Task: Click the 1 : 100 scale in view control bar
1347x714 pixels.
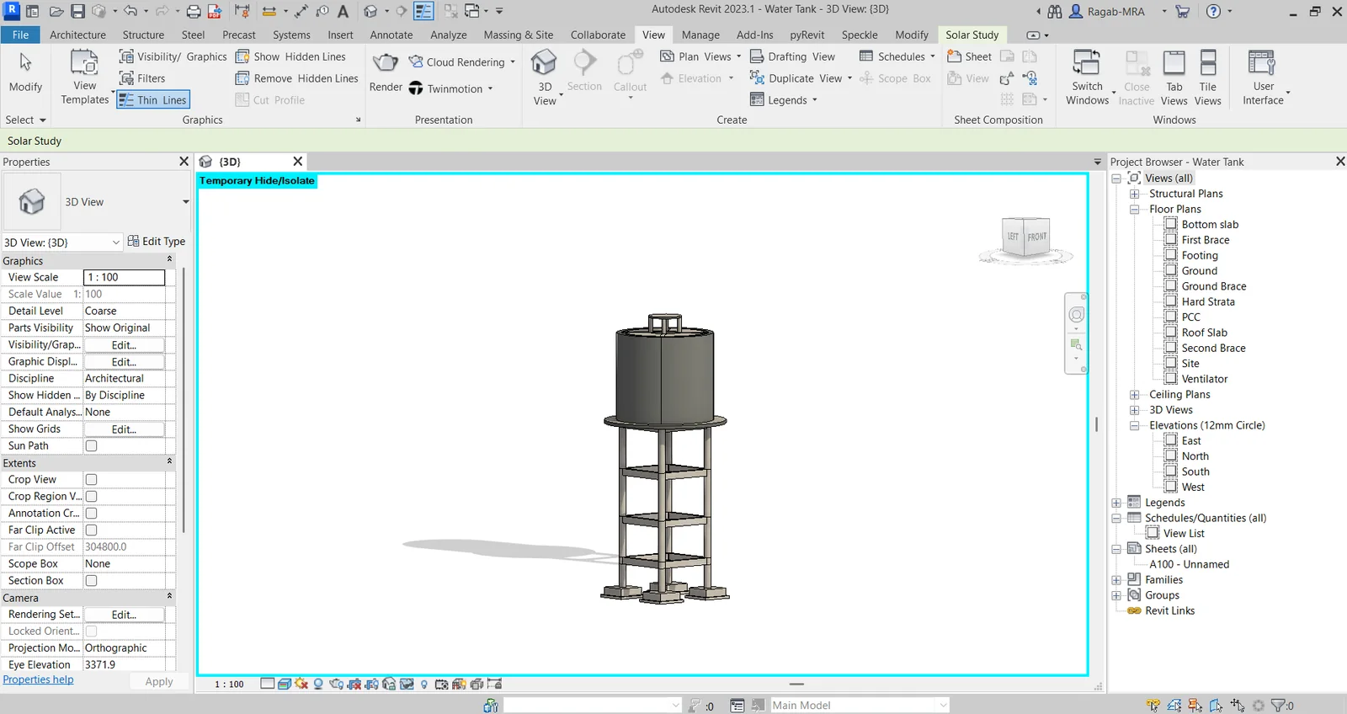Action: [x=229, y=685]
